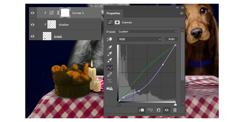244x122 pixels.
Task: Click the low shadow curve point
Action: point(123,97)
